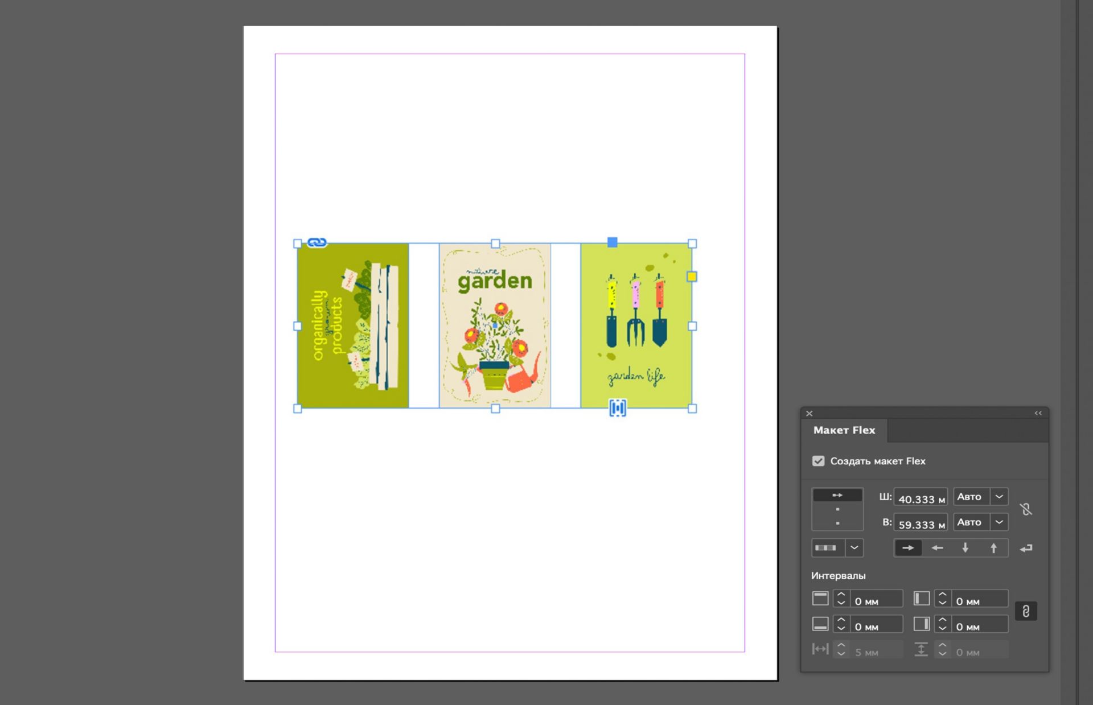Click the flex gap icon on the frame's bottom edge
Image resolution: width=1093 pixels, height=705 pixels.
point(618,408)
